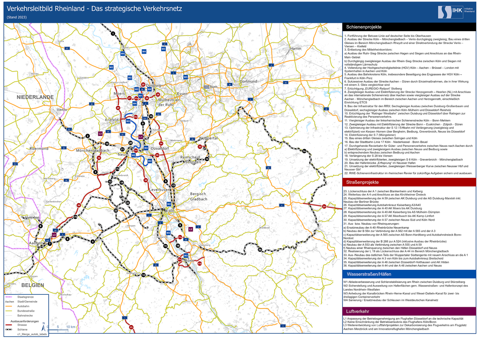Select red road marker 24 on the map's eastern edge
480x339 pixels.
coord(324,206)
